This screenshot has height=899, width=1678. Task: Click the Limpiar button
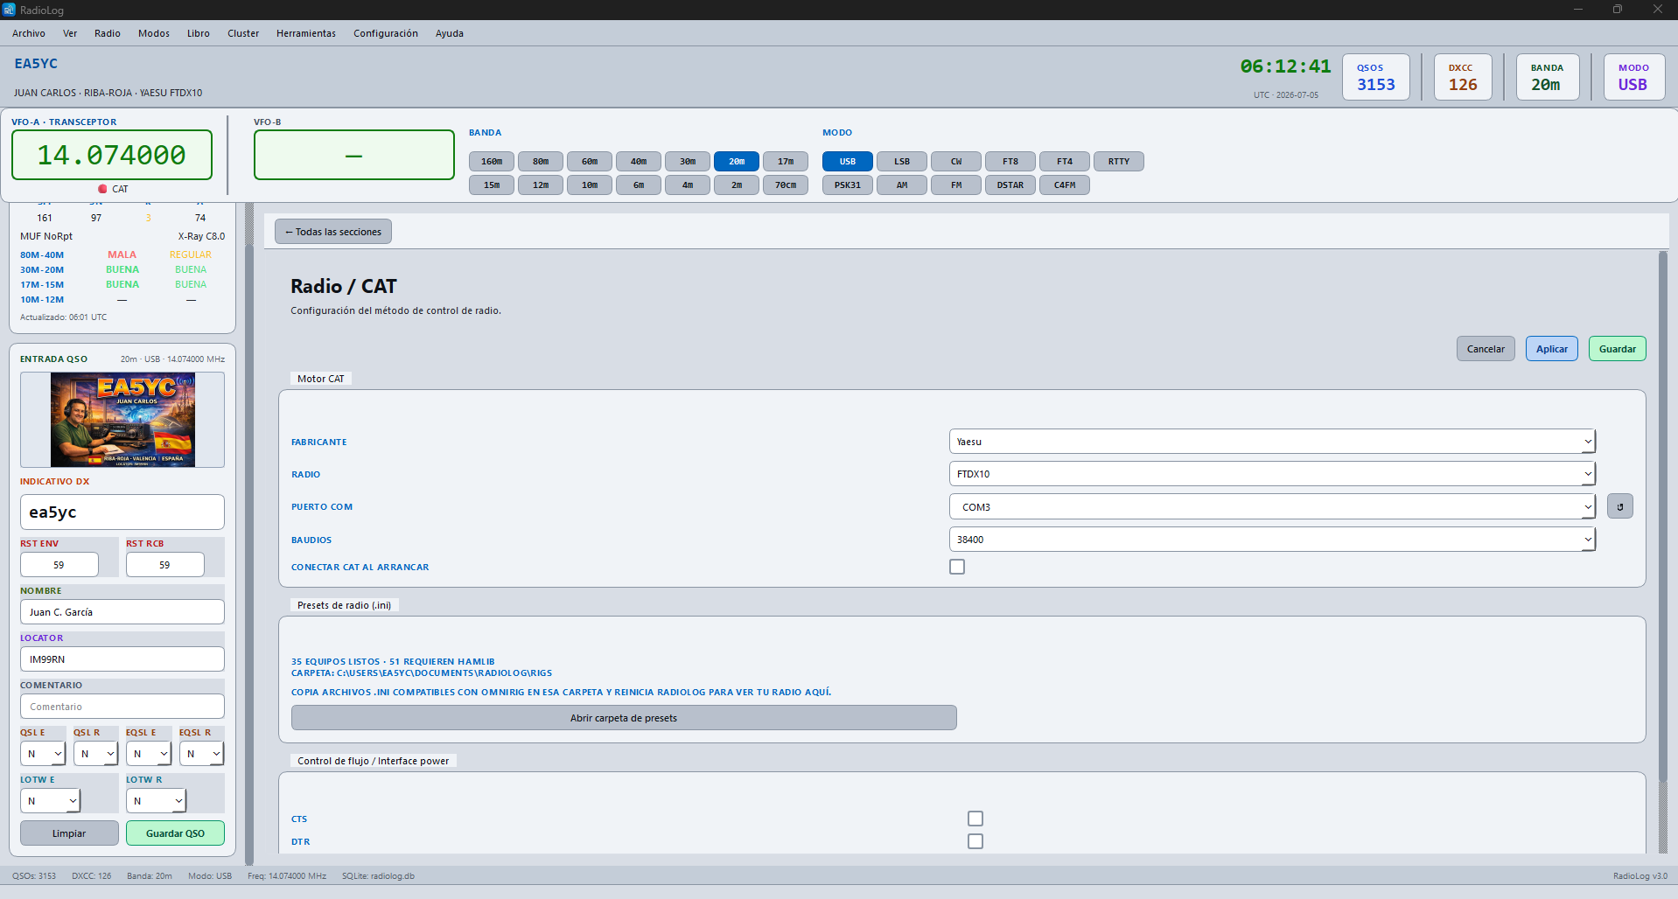(x=69, y=833)
